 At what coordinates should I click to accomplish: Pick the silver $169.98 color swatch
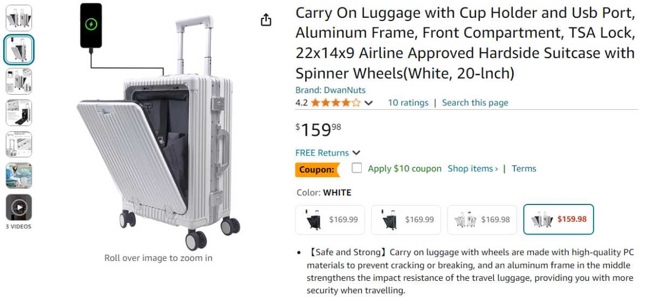(482, 220)
